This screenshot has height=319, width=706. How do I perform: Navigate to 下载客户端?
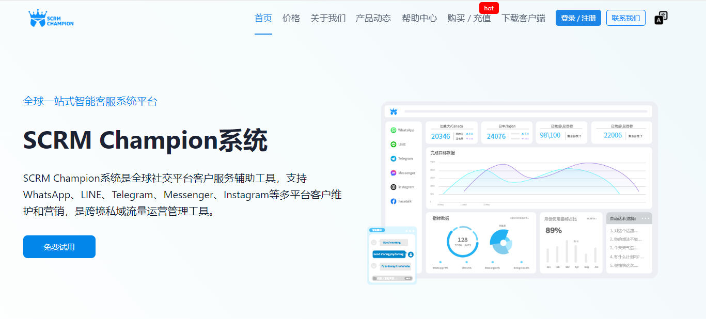point(523,18)
